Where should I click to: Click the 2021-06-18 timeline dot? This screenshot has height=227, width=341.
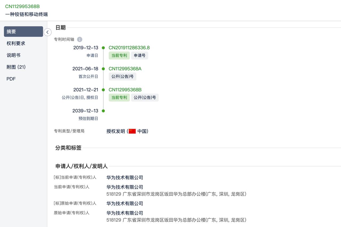(103, 69)
